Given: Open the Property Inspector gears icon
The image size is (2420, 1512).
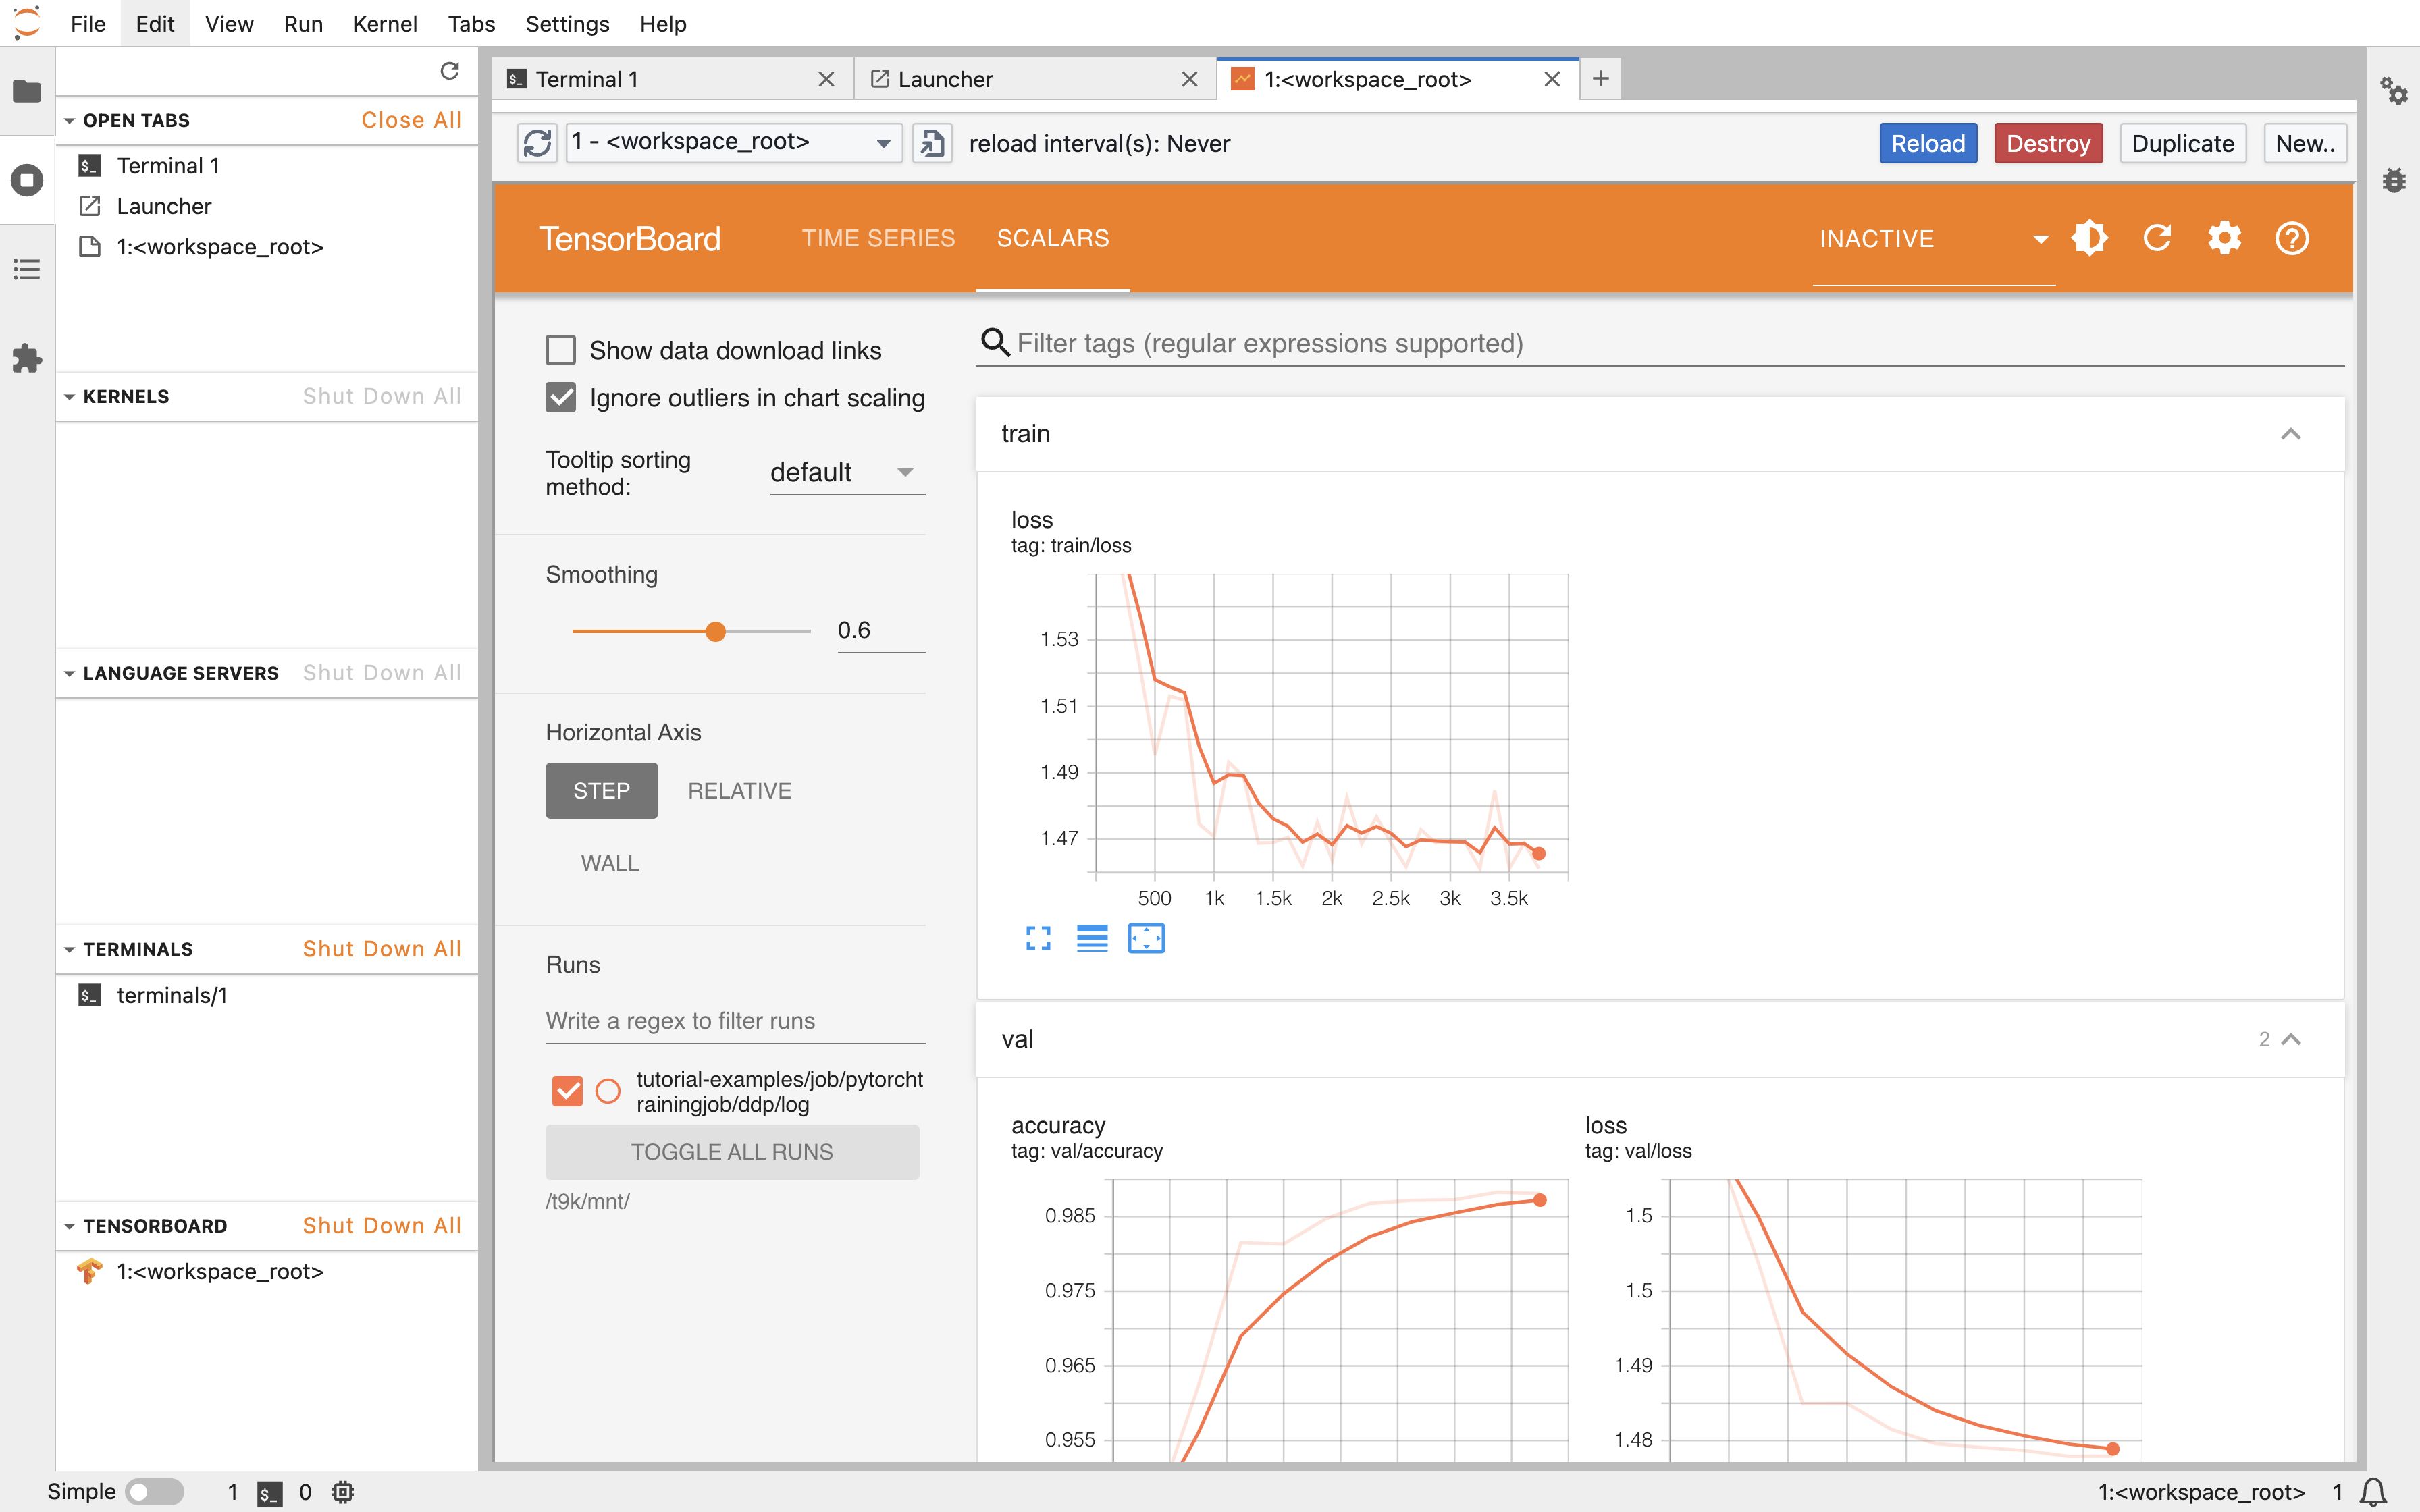Looking at the screenshot, I should pyautogui.click(x=2394, y=91).
